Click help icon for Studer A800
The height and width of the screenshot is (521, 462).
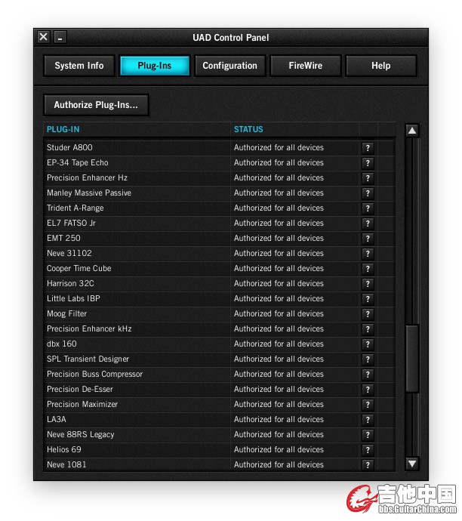(368, 148)
